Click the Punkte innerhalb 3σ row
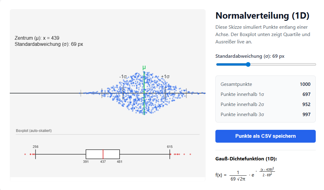 [265, 115]
